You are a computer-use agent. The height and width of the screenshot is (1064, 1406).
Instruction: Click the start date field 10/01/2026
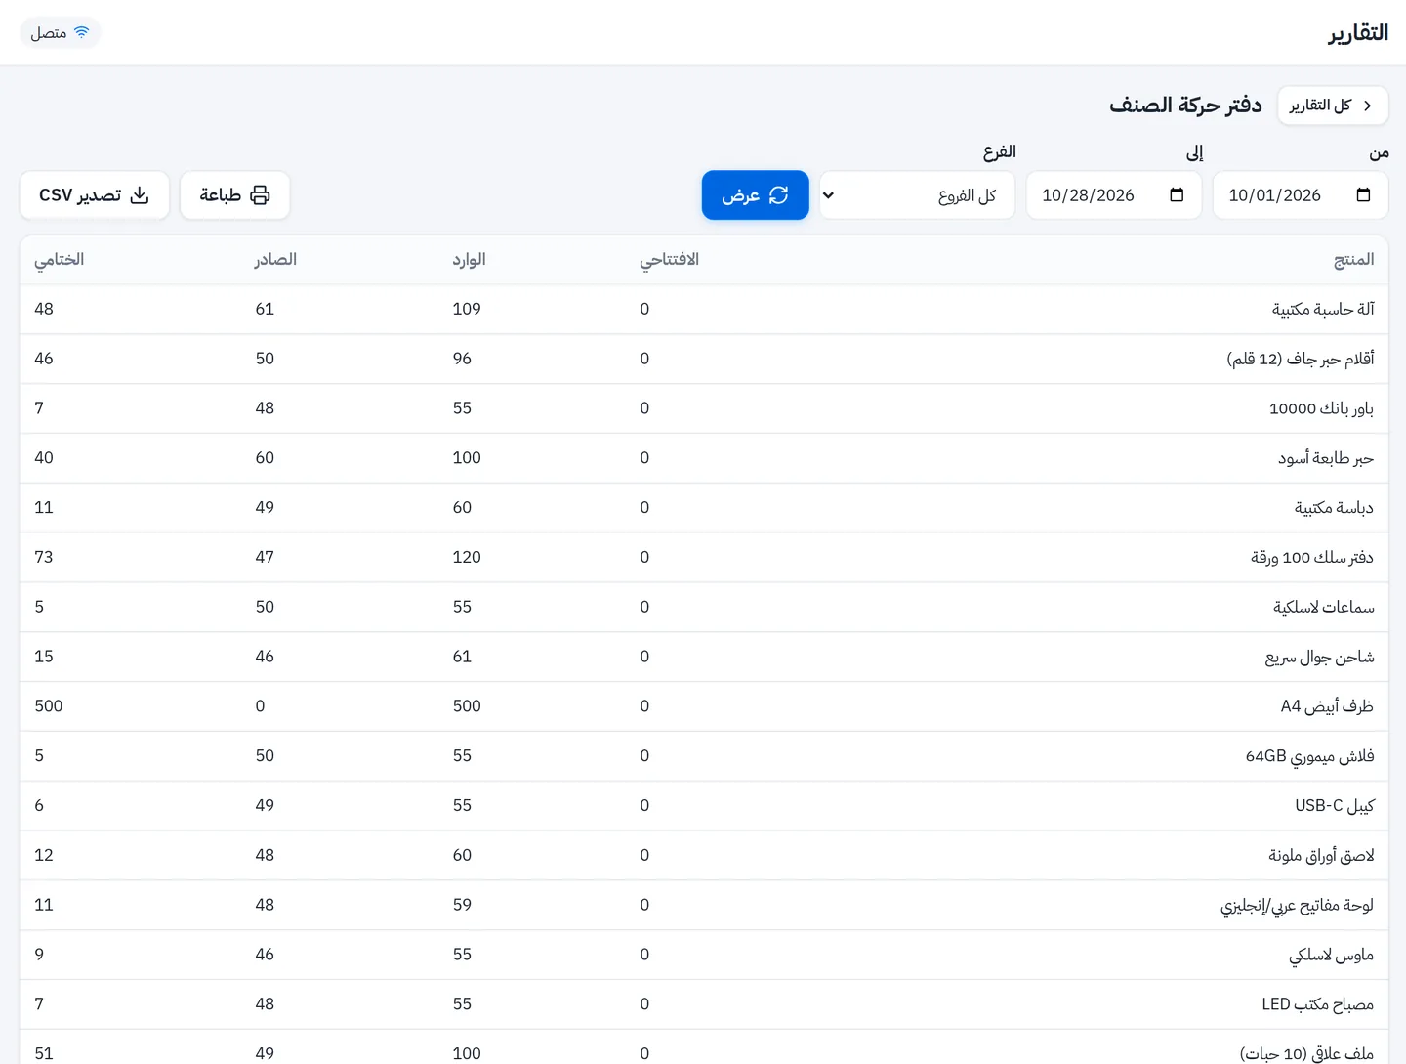[x=1301, y=195]
